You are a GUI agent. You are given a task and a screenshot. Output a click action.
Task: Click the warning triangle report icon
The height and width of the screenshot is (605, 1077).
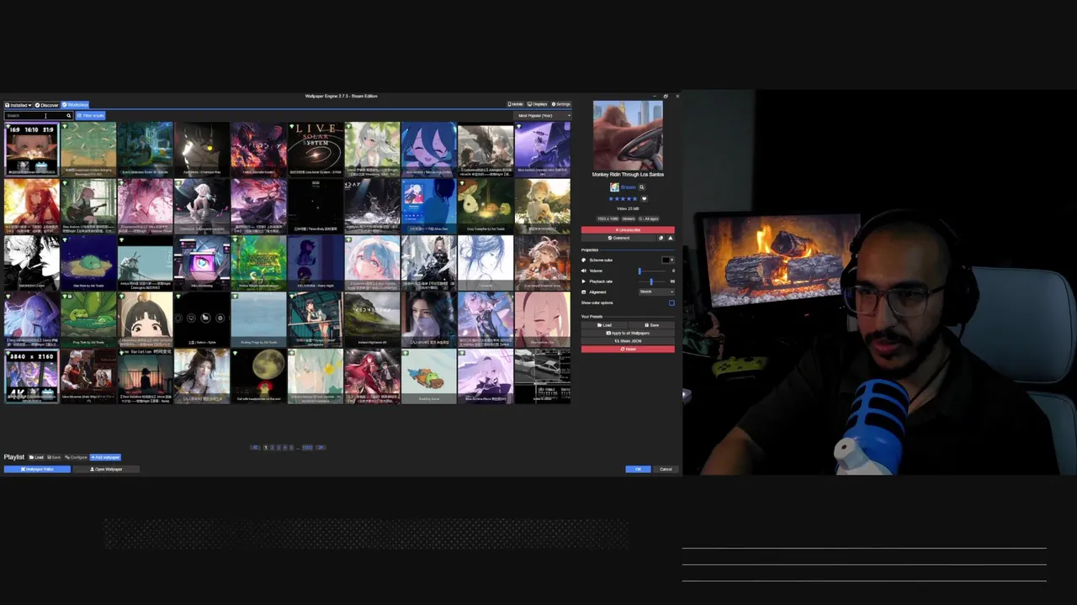pos(671,238)
